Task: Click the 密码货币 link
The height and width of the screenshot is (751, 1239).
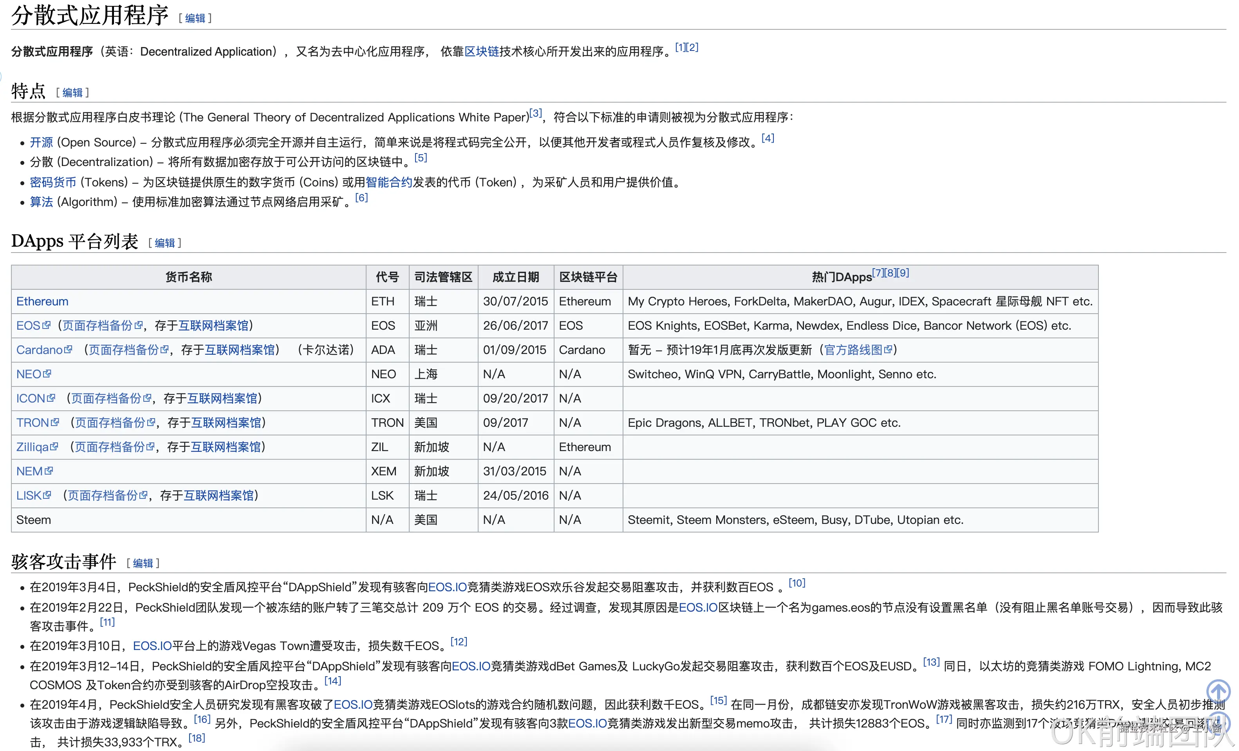Action: tap(53, 182)
